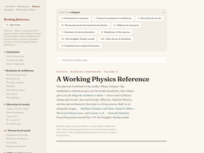Jump to Chemistry & electrochemistry chapter
The image size is (204, 153).
click(x=78, y=32)
